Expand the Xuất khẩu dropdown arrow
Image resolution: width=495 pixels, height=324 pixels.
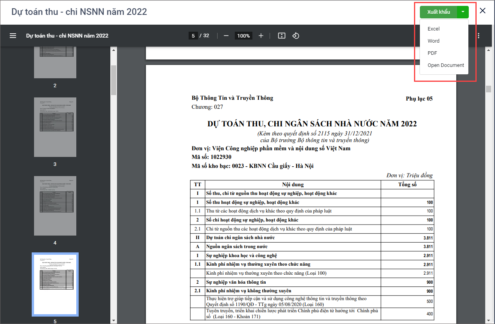463,12
